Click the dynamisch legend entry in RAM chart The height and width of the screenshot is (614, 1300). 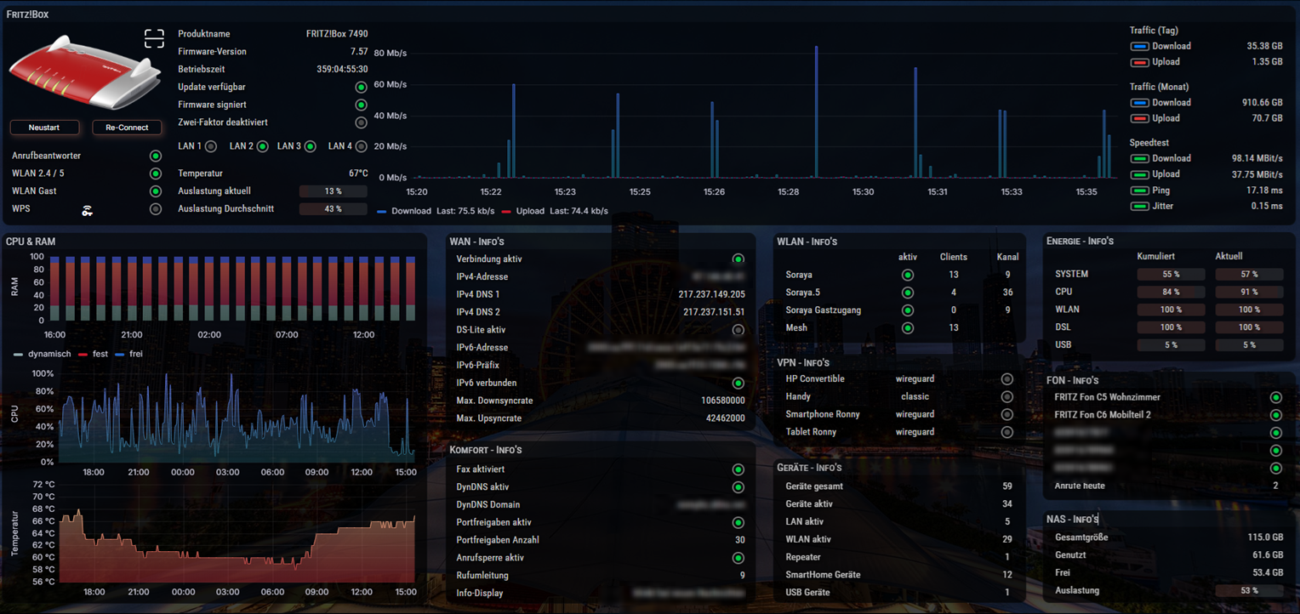(43, 354)
